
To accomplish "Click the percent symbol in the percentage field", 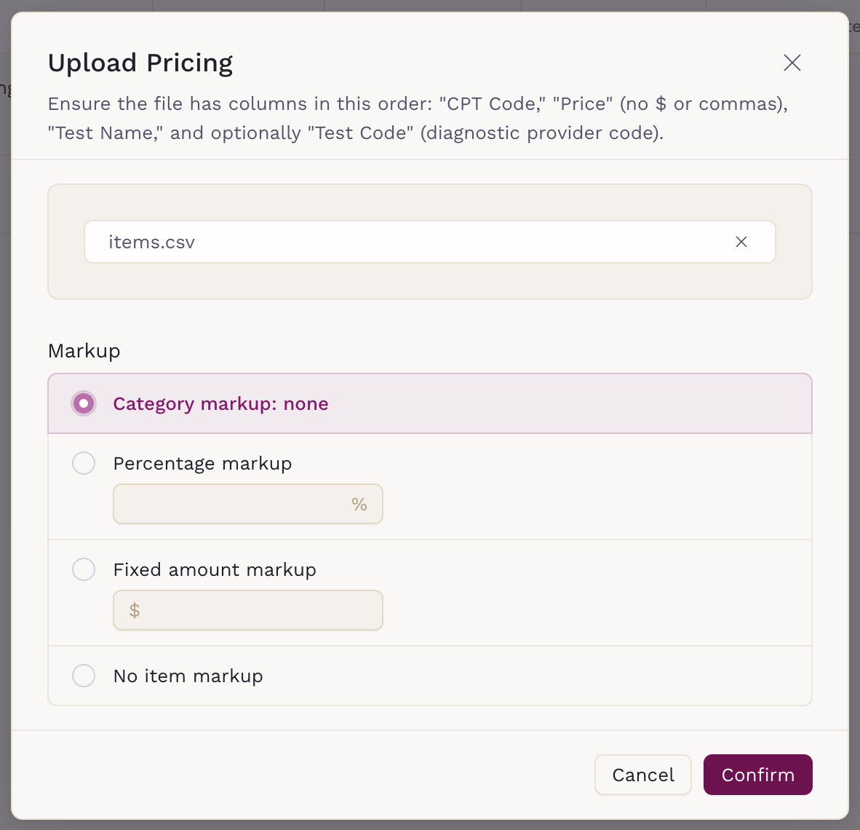I will coord(359,504).
